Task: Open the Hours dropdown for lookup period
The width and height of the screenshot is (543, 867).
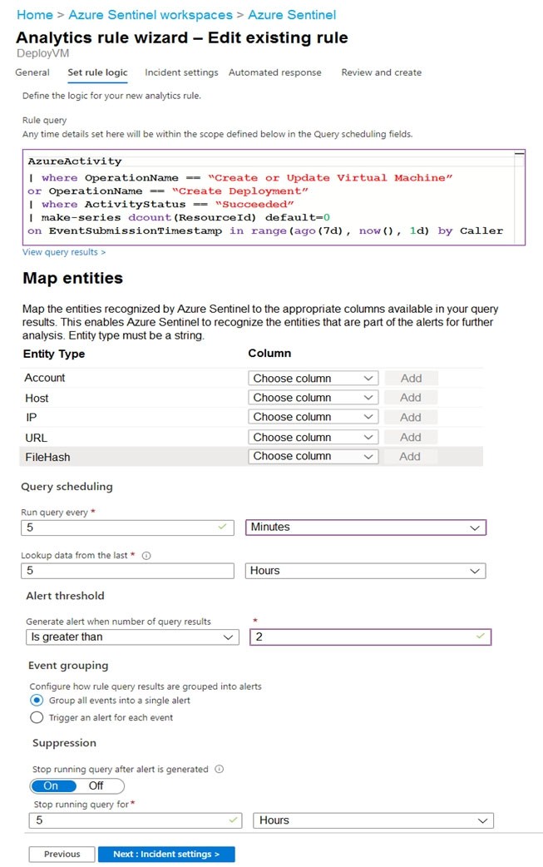Action: (x=366, y=571)
